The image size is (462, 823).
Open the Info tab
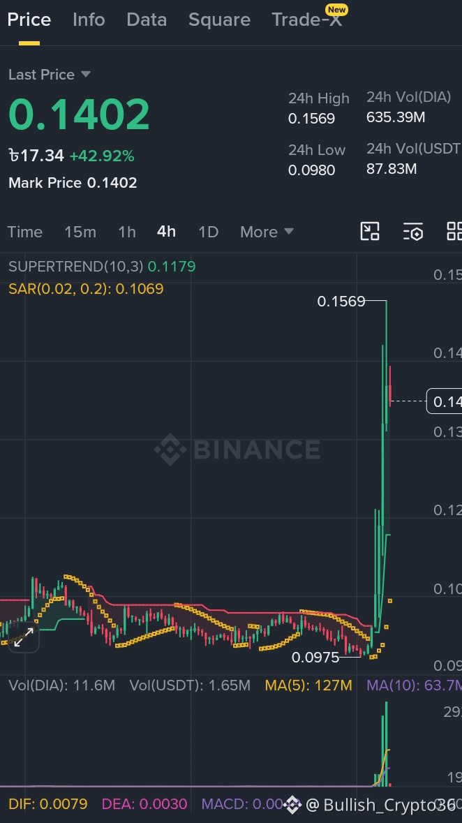tap(89, 20)
